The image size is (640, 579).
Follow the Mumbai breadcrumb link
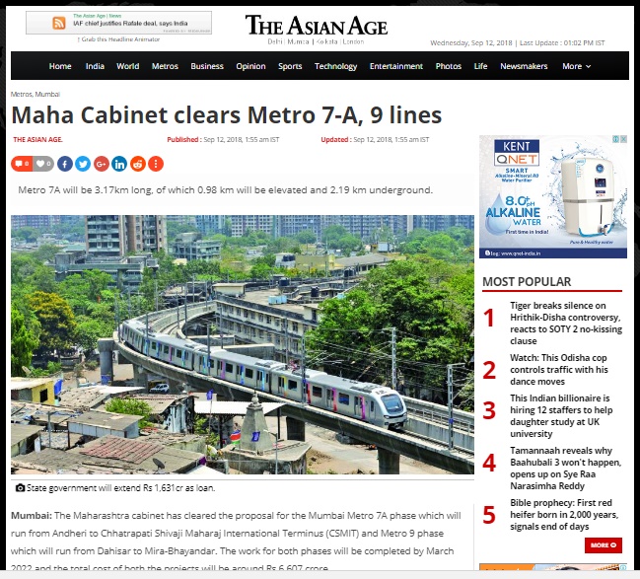[47, 94]
